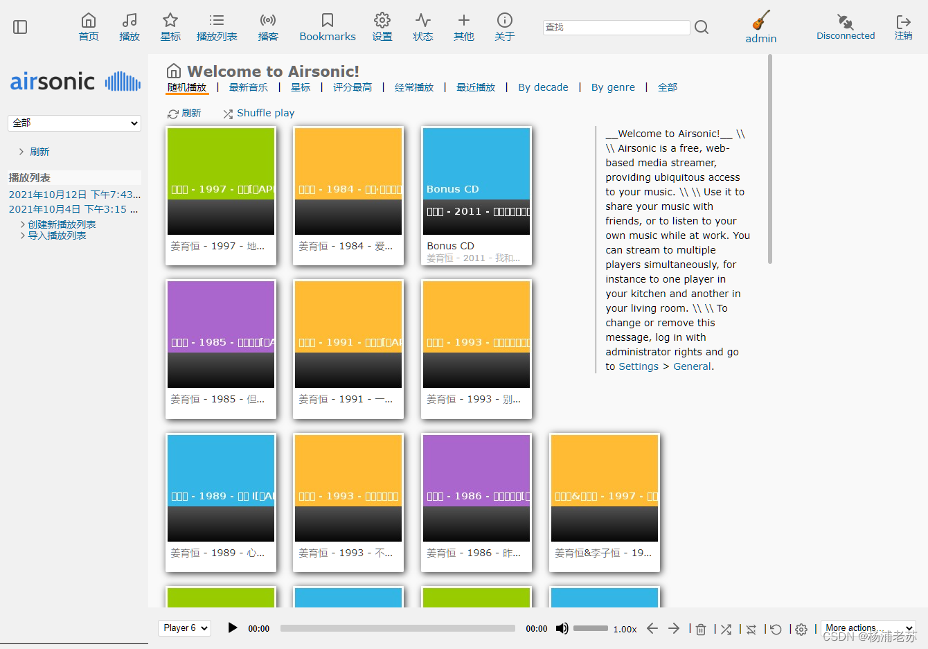This screenshot has width=928, height=649.
Task: Select the 评分最高 tab
Action: (x=353, y=87)
